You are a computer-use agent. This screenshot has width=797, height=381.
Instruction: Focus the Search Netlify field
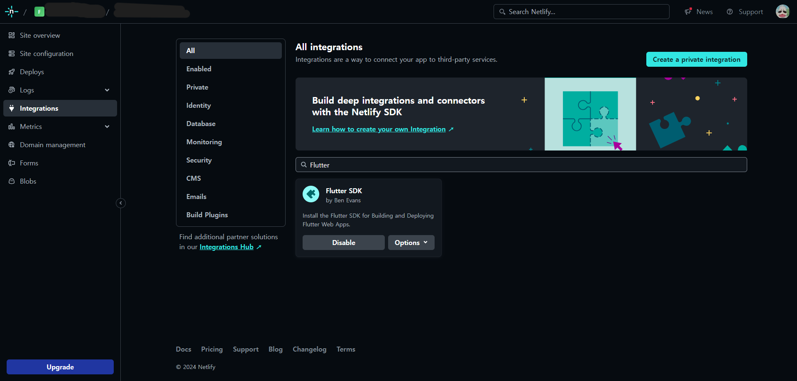click(581, 12)
